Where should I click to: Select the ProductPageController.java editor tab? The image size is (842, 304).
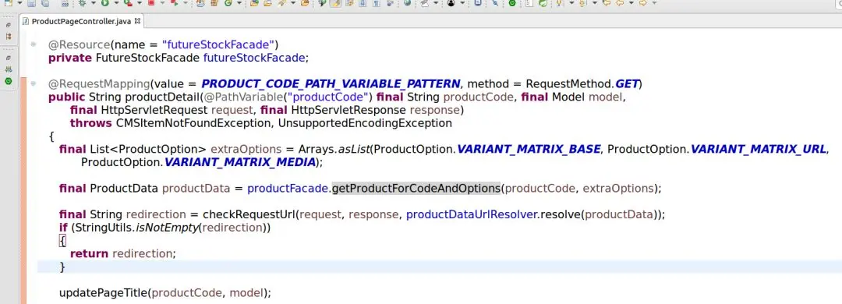coord(81,22)
